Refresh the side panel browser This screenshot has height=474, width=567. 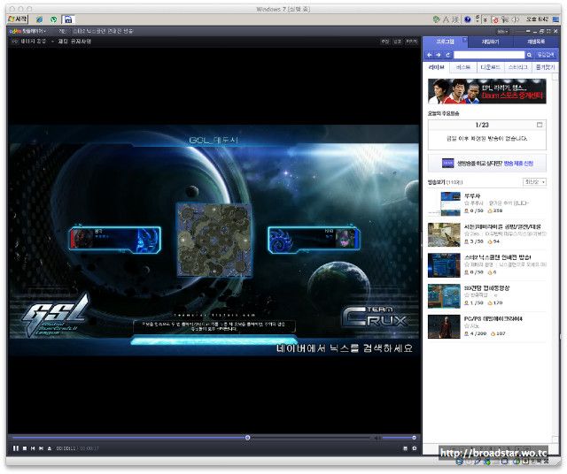click(447, 55)
